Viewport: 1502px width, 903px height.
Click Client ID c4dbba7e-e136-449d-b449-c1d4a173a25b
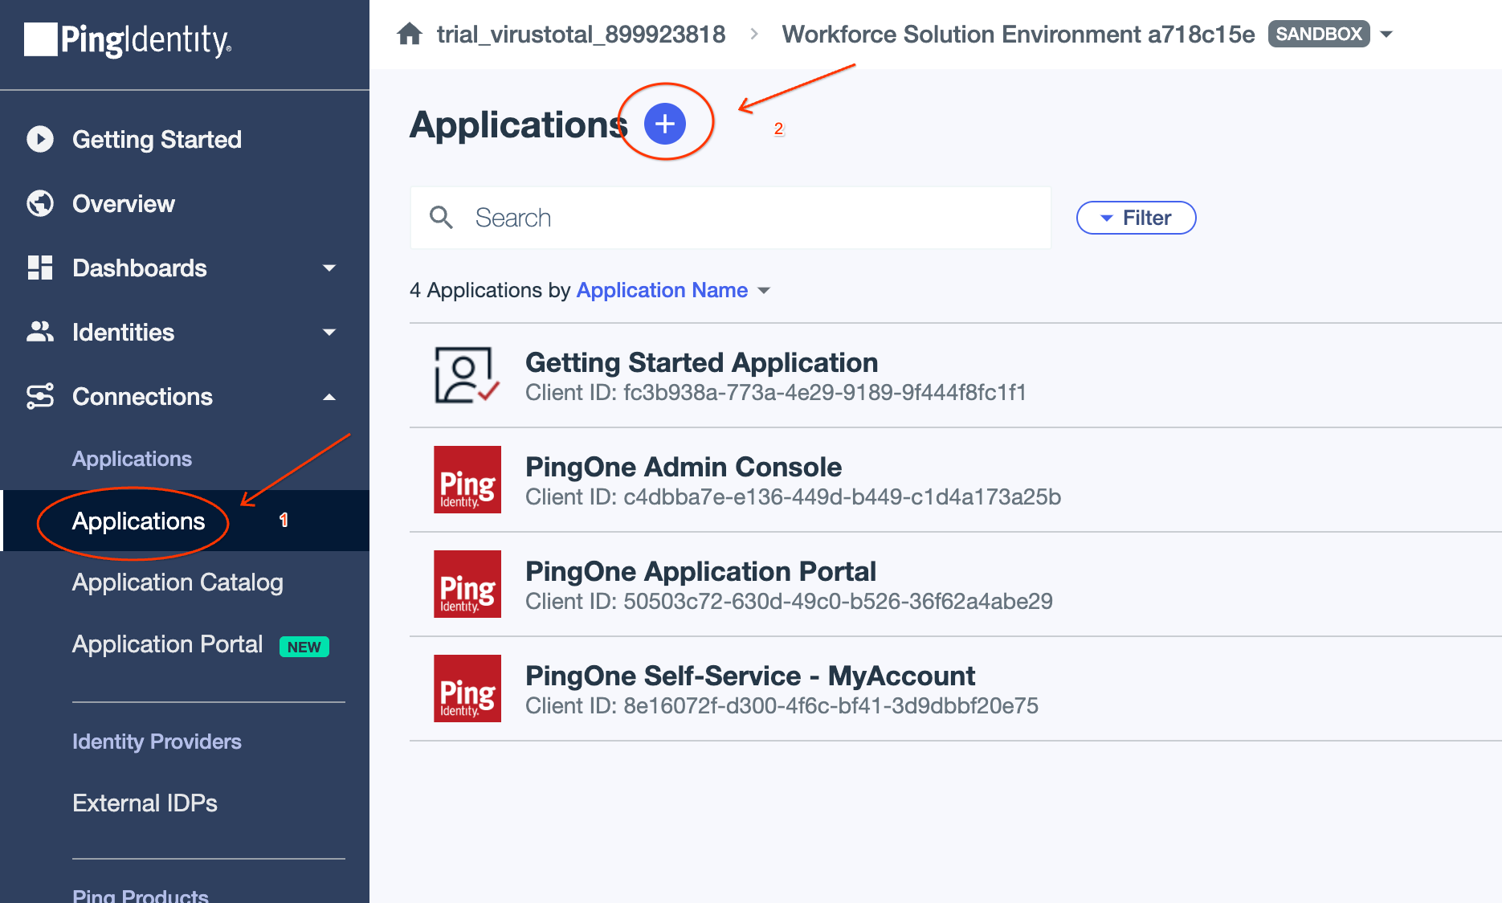[794, 497]
